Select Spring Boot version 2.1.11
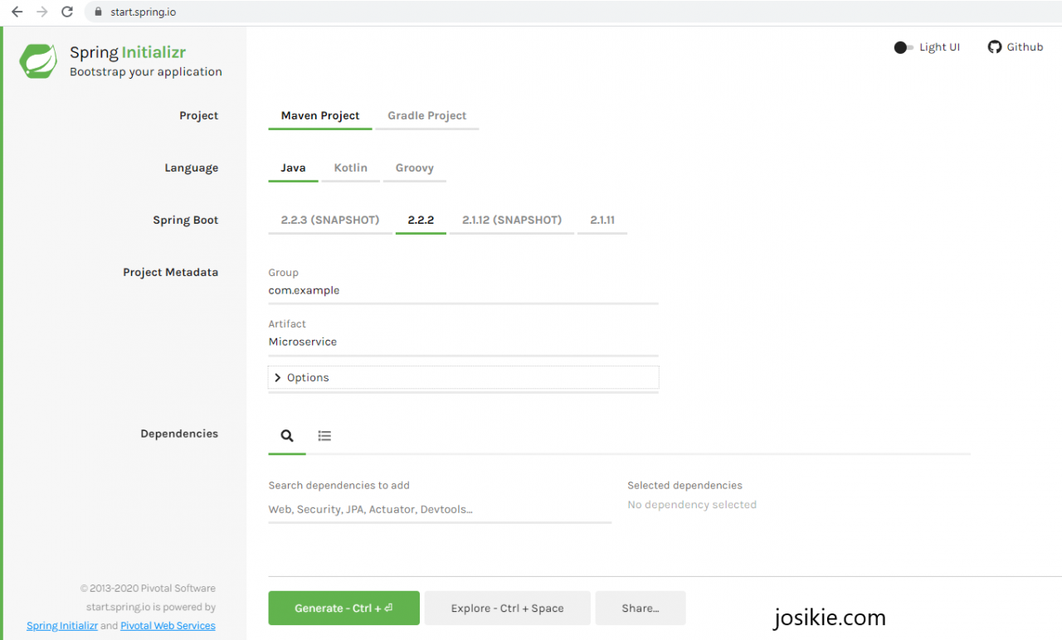 602,220
